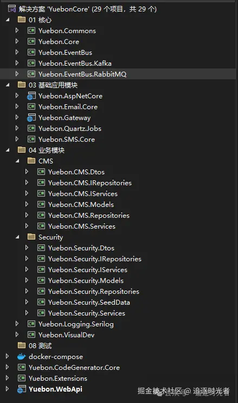Image resolution: width=238 pixels, height=403 pixels.
Task: Click the C# icon beside Yuebon.Extensions
Action: (22, 378)
